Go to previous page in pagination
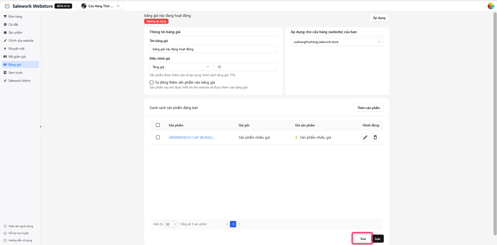The image size is (497, 245). coord(227,224)
